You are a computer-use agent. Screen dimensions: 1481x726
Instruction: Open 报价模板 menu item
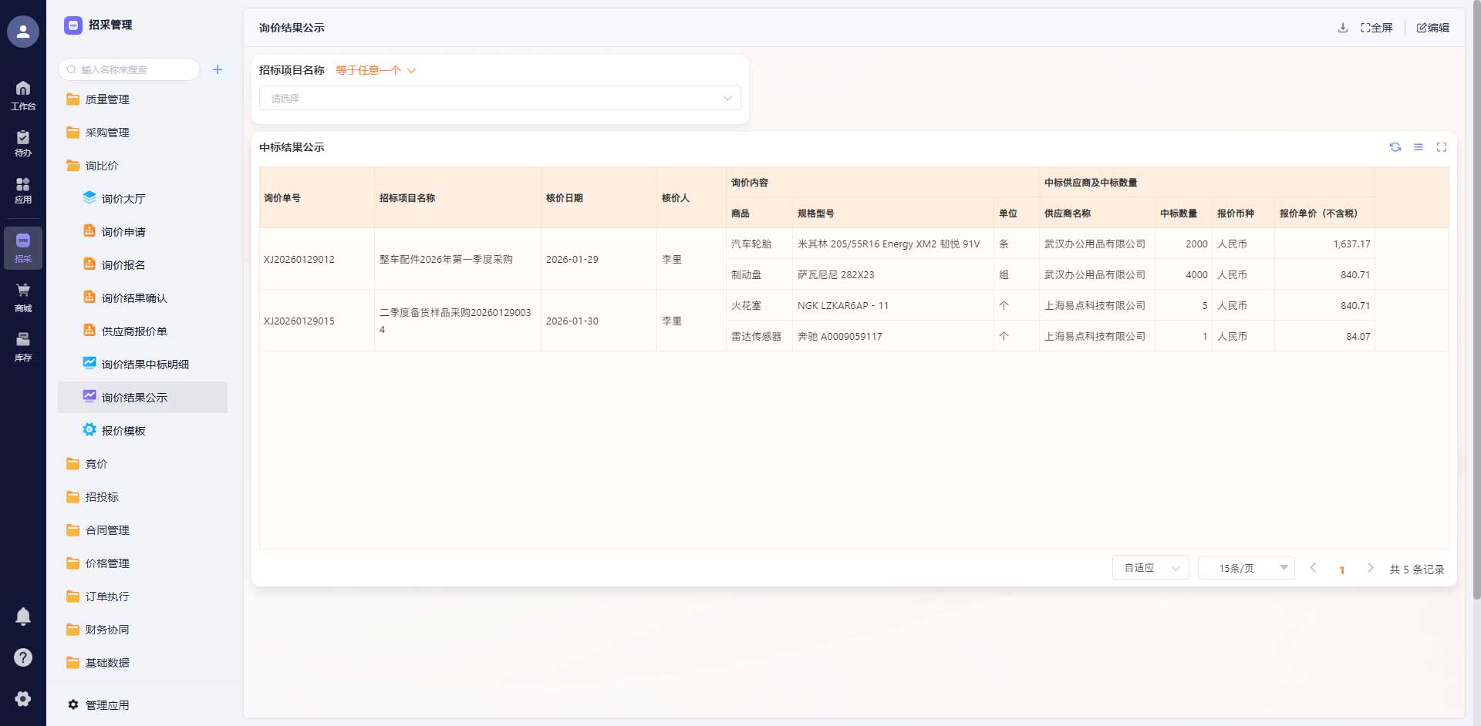pos(143,431)
